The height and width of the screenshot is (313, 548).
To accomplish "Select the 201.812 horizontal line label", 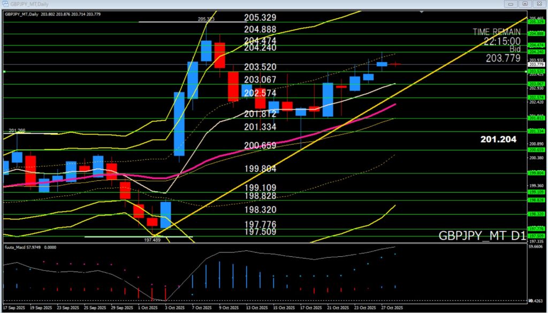I will [x=260, y=113].
